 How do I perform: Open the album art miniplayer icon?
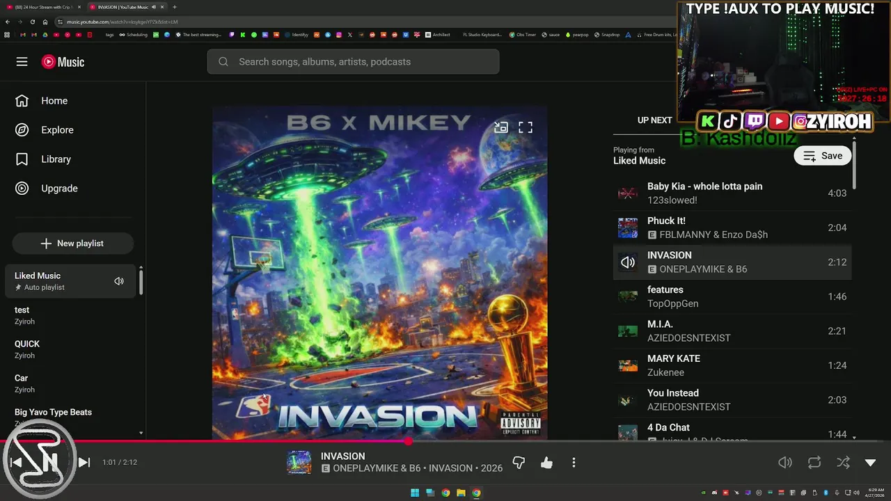point(500,127)
